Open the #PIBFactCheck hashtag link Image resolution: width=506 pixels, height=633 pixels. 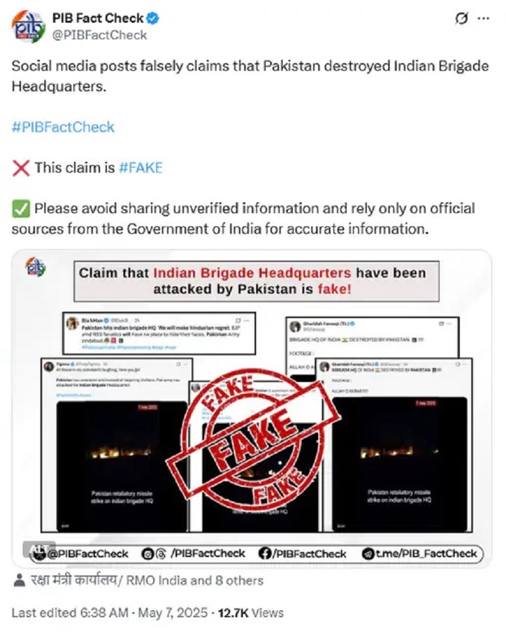[63, 127]
